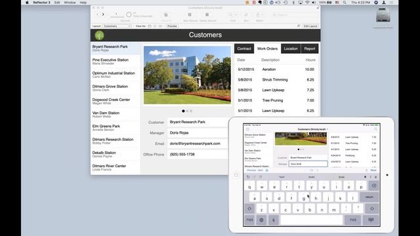Go to the previous record arrow

pos(97,14)
